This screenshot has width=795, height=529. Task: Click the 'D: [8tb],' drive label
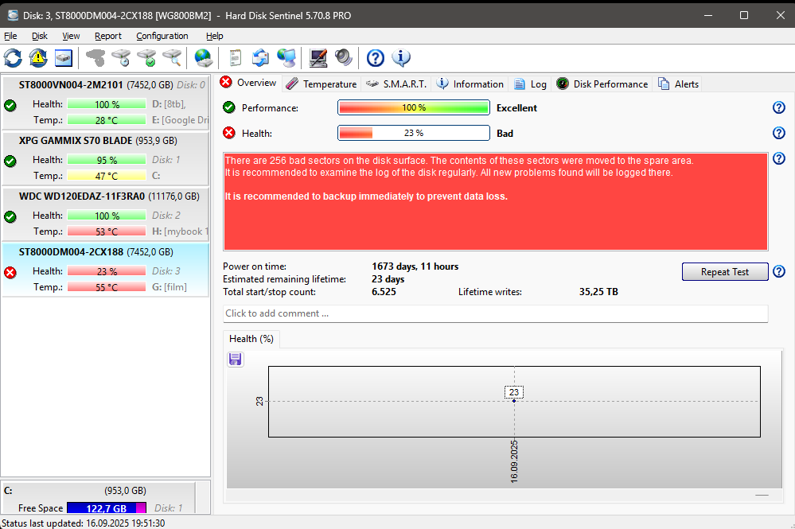(x=169, y=104)
